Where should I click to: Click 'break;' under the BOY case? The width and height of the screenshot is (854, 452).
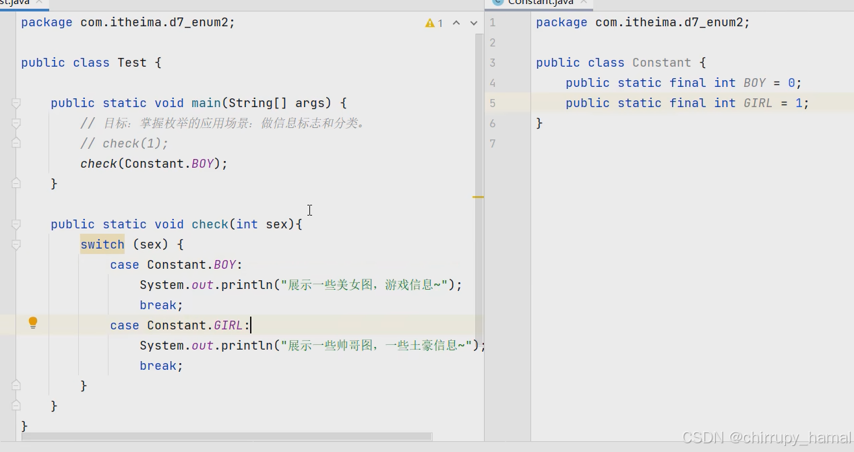pos(162,305)
